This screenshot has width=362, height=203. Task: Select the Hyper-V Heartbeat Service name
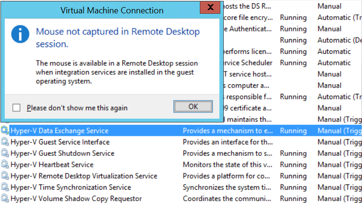tap(52, 165)
